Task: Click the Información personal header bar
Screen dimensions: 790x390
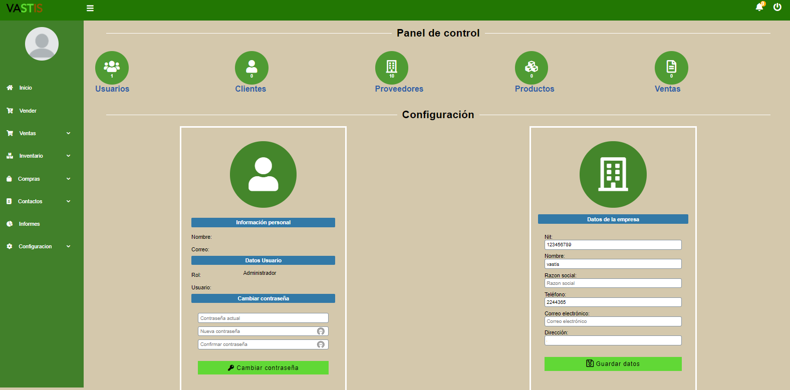Action: pos(263,222)
